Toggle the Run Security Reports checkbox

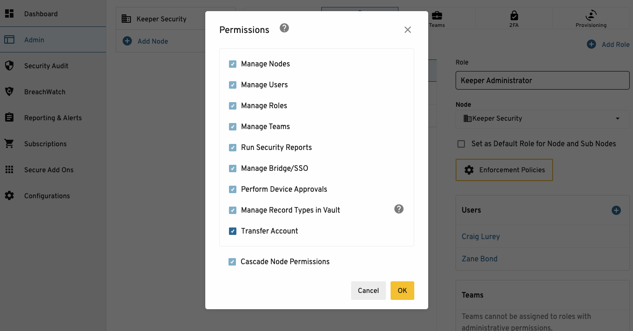point(233,148)
